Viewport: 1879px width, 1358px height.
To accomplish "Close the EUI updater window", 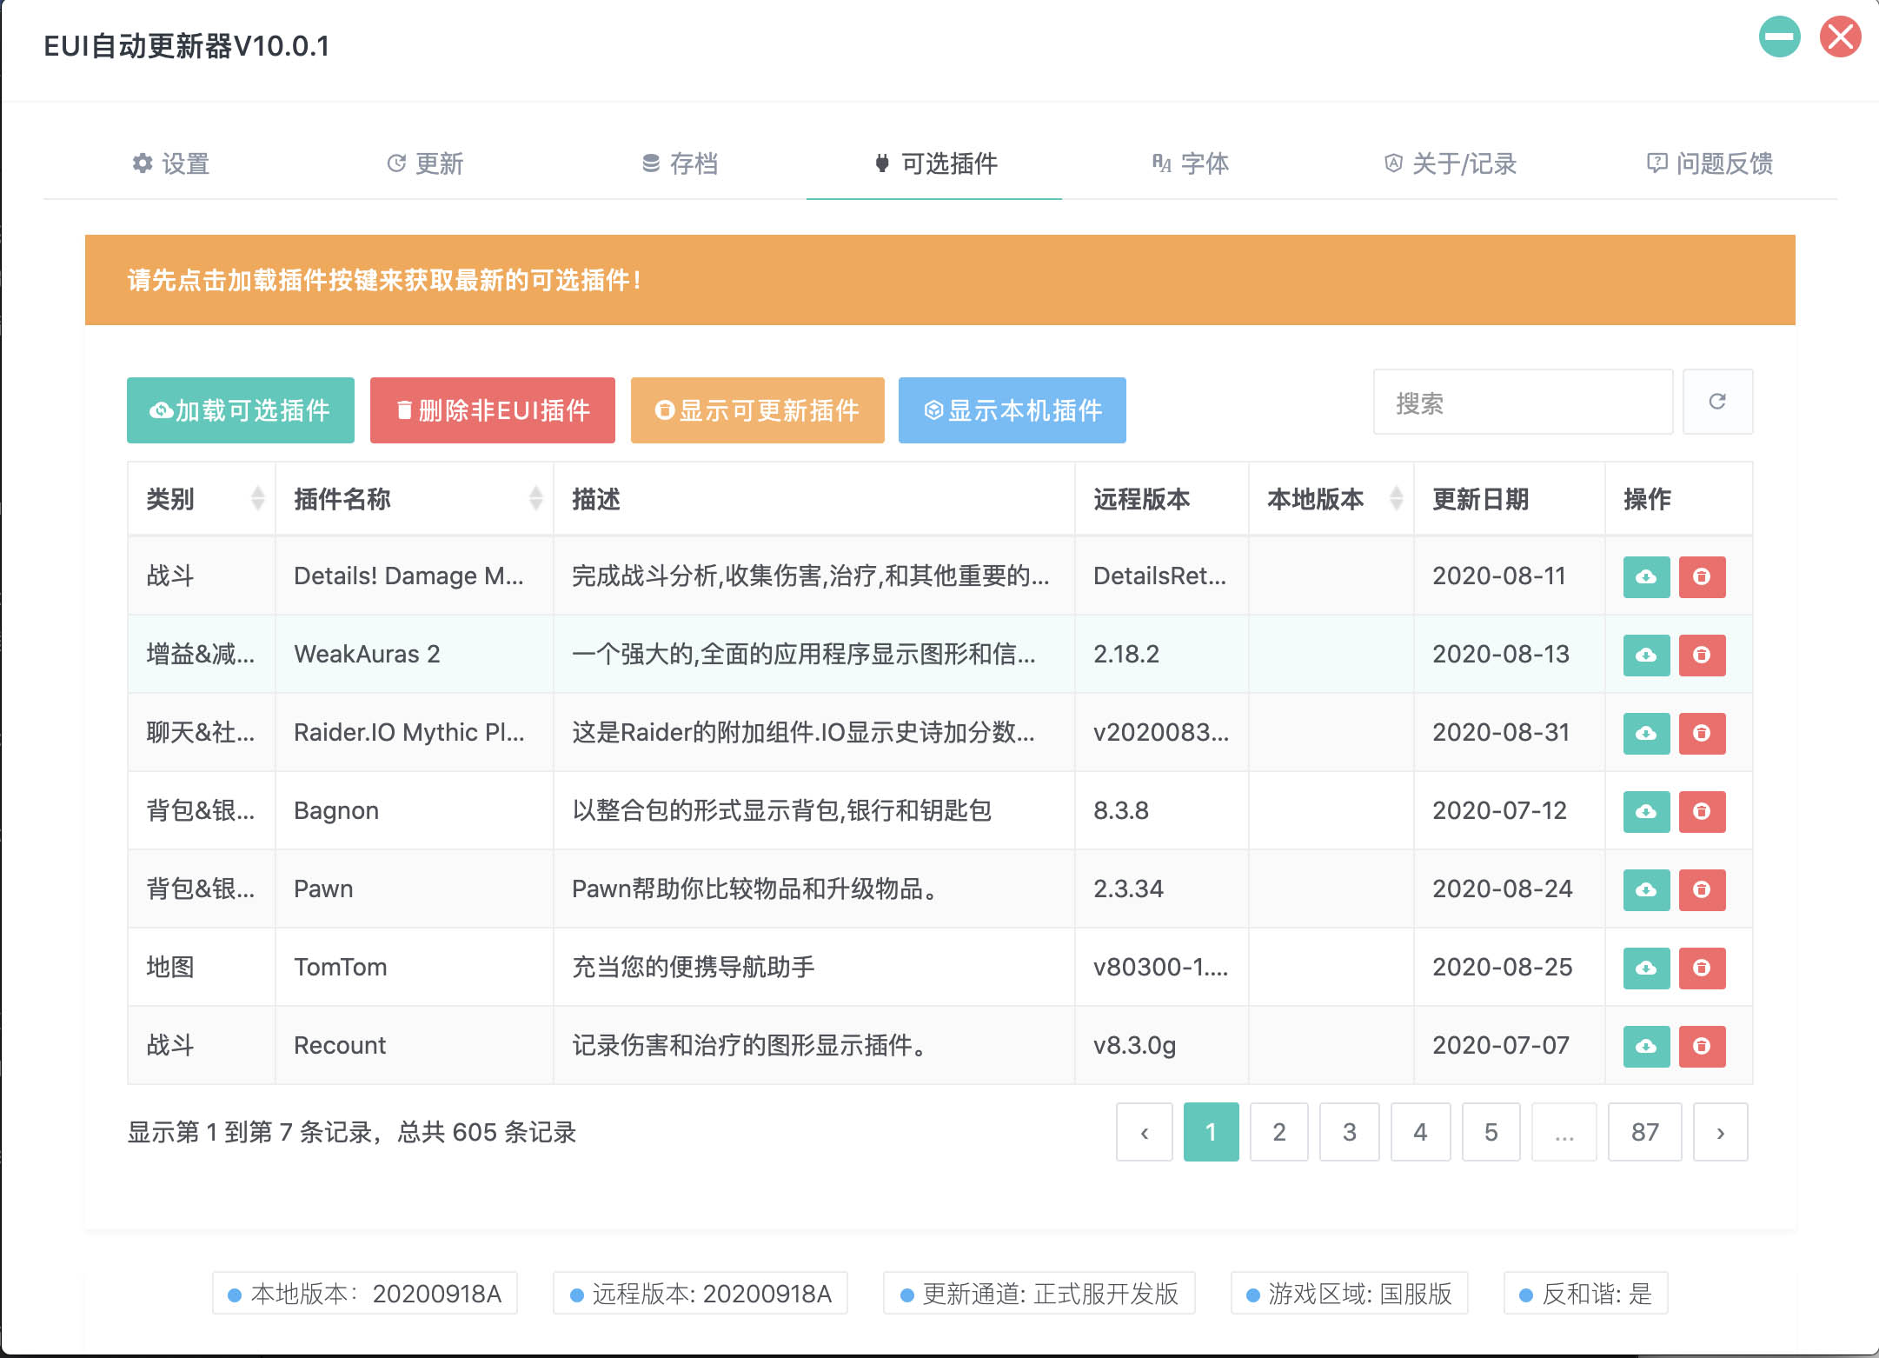I will [x=1840, y=37].
